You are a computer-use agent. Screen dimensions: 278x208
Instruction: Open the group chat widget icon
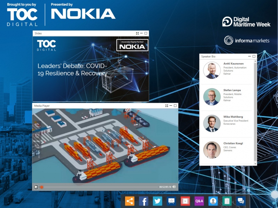tap(241, 201)
